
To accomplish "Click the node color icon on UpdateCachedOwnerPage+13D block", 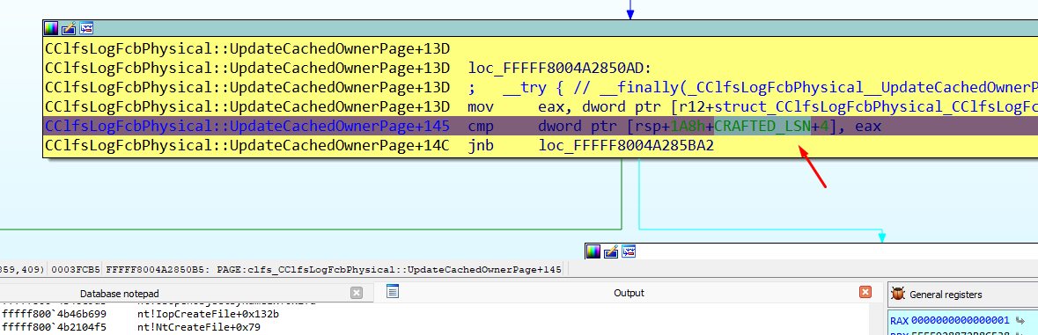I will [x=51, y=28].
